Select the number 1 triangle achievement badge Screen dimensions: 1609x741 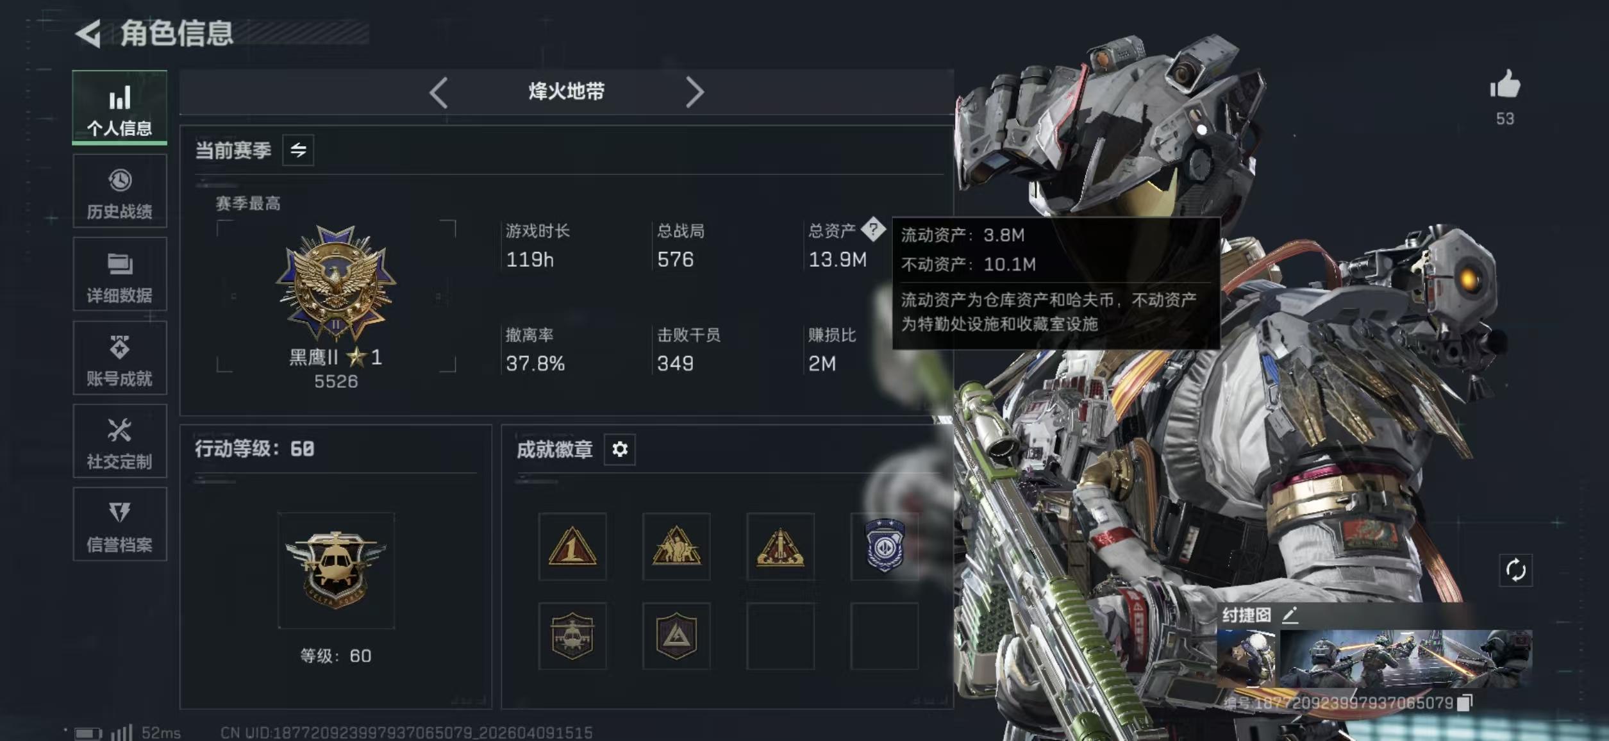coord(572,547)
